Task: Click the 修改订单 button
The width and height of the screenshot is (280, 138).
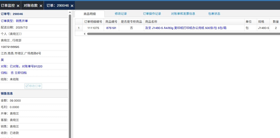Action: [x=33, y=86]
